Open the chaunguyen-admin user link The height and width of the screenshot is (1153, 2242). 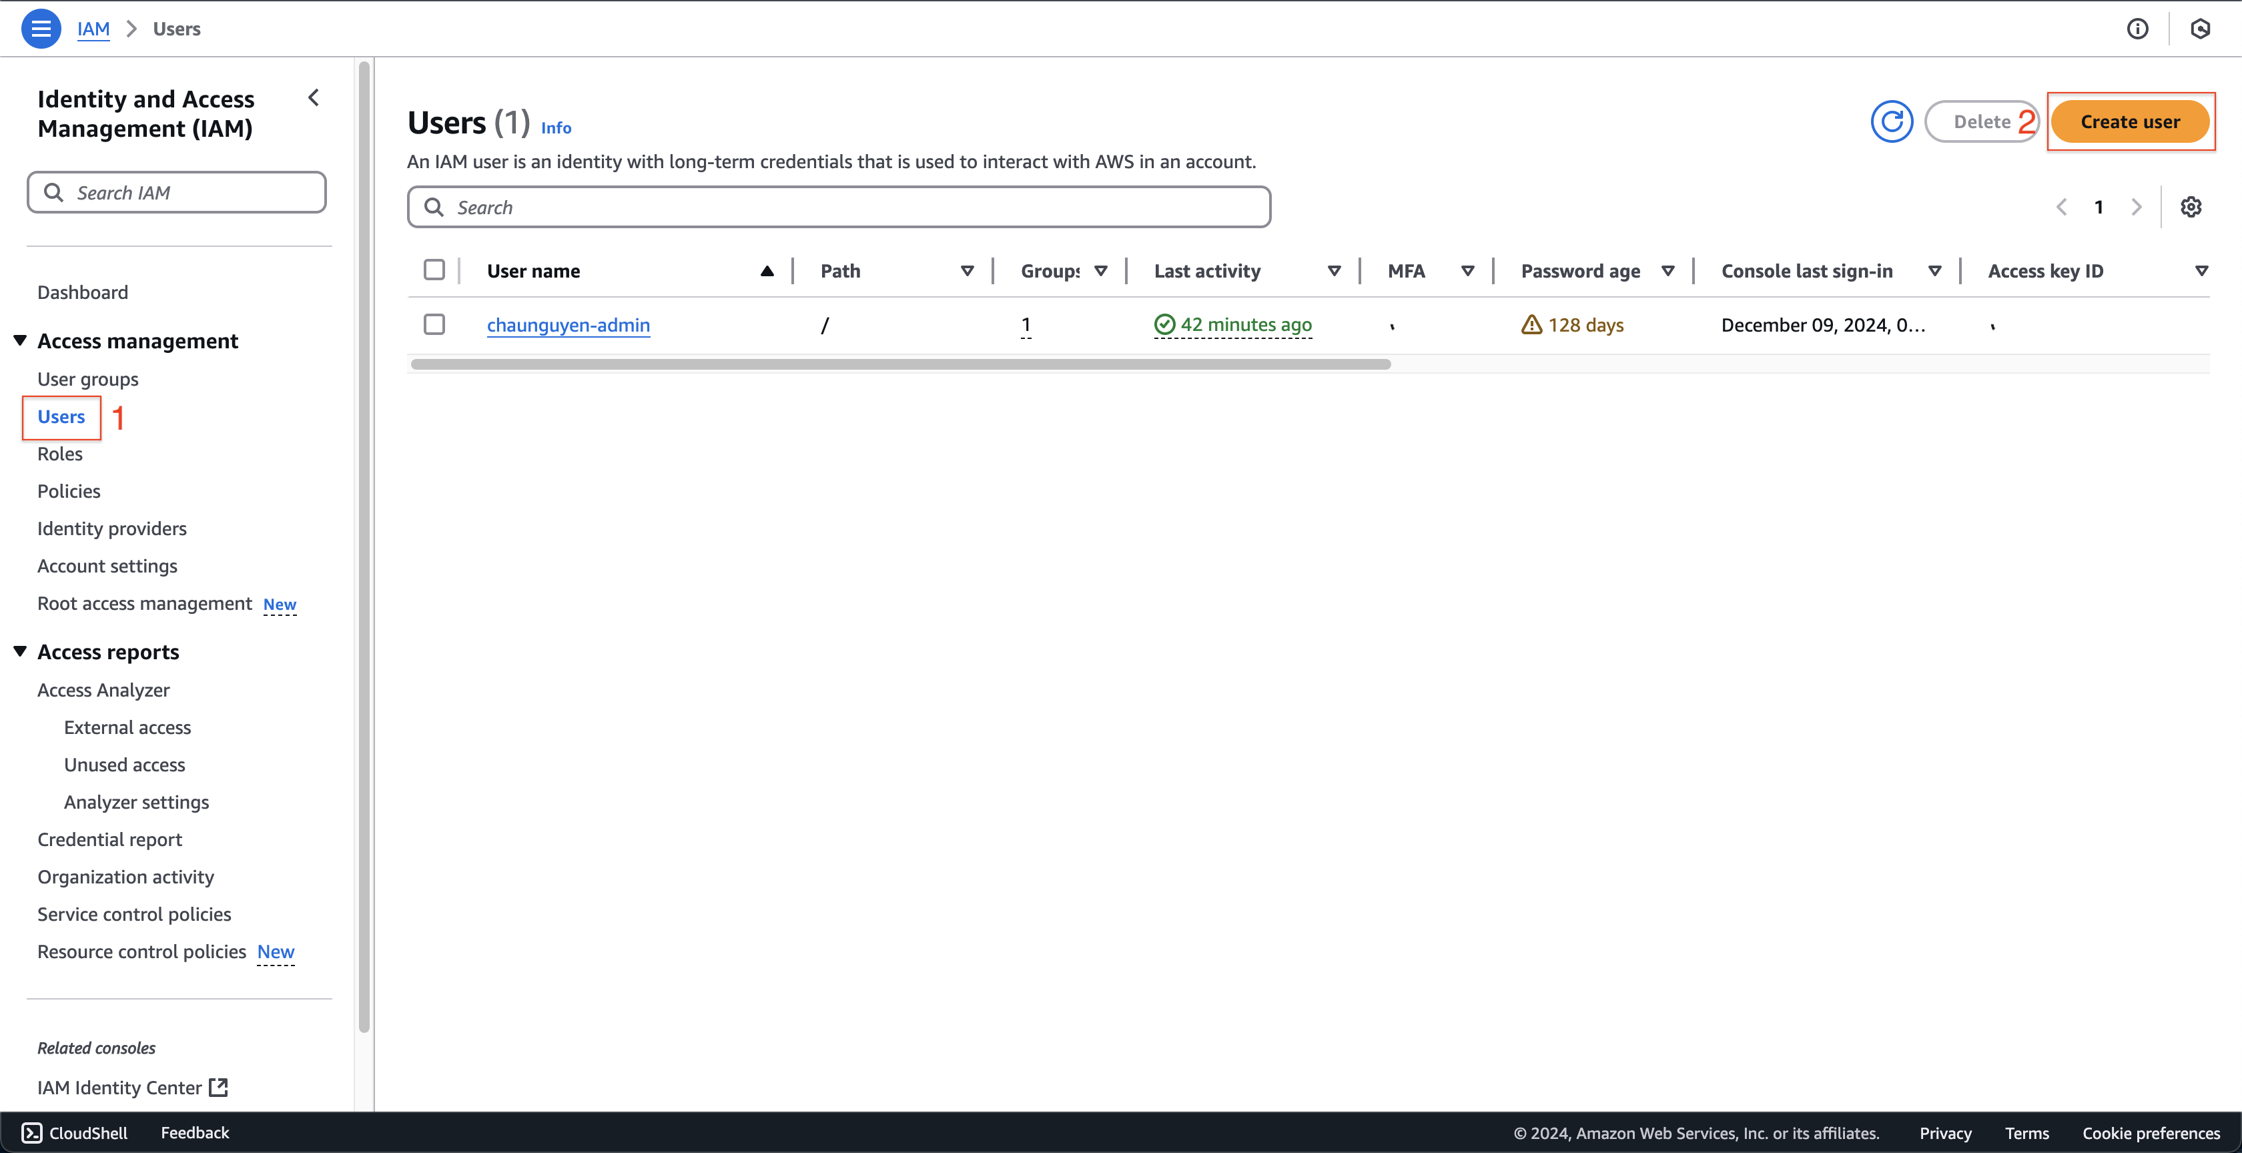pos(569,324)
